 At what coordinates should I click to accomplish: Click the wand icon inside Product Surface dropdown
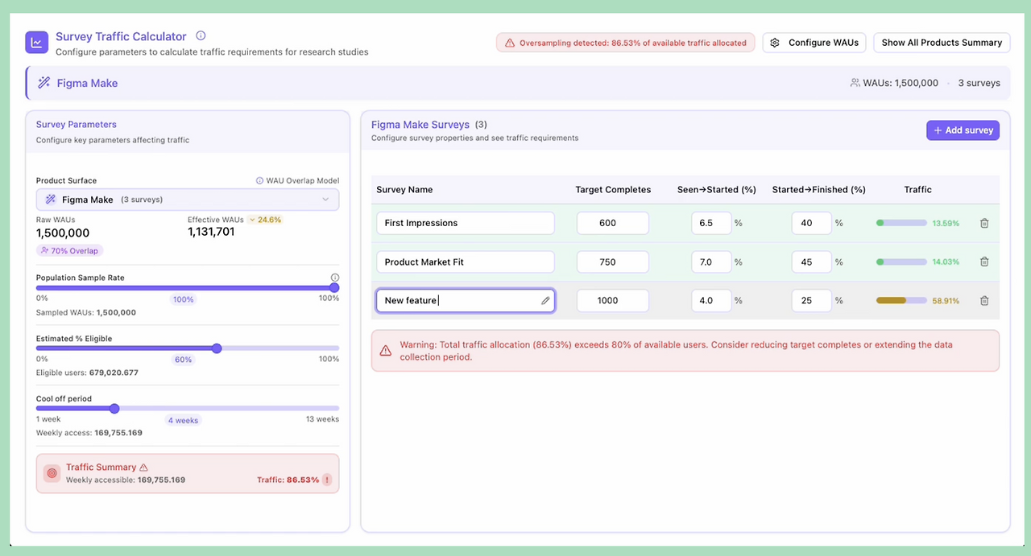click(x=51, y=200)
